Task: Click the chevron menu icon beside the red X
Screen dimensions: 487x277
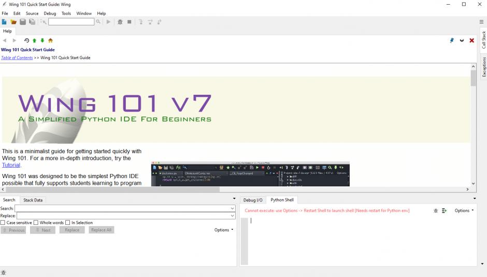Action: click(462, 40)
